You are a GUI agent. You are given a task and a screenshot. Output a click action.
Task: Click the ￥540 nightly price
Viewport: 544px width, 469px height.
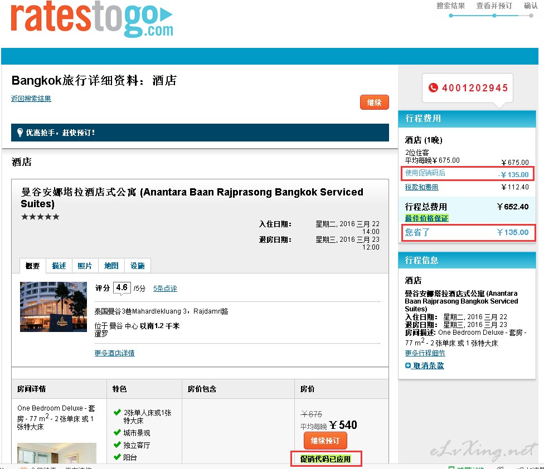coord(343,425)
